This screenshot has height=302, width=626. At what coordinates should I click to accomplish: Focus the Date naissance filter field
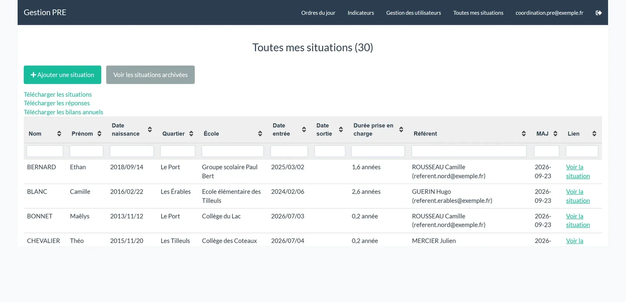[x=132, y=151]
